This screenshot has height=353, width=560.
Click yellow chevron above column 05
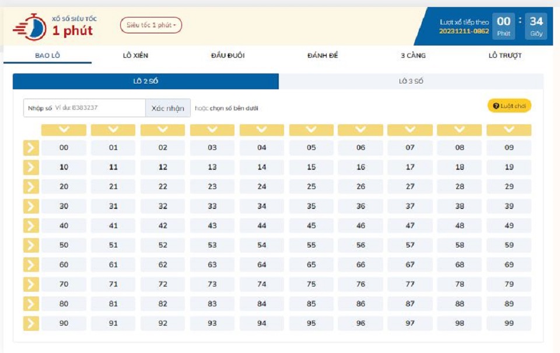(x=311, y=130)
